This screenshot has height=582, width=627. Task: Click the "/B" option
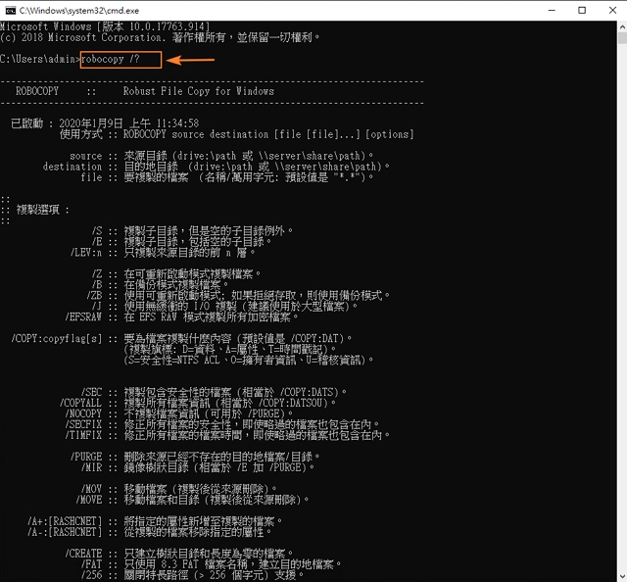point(97,285)
